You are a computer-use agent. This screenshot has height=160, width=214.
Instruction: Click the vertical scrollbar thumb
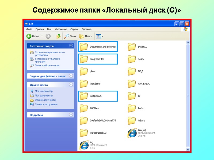(188, 95)
